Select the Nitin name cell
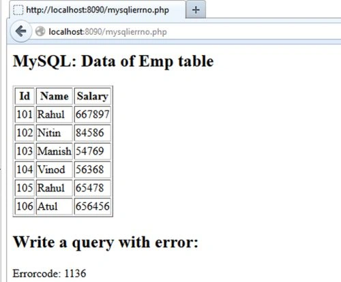The height and width of the screenshot is (282, 341). [x=55, y=133]
